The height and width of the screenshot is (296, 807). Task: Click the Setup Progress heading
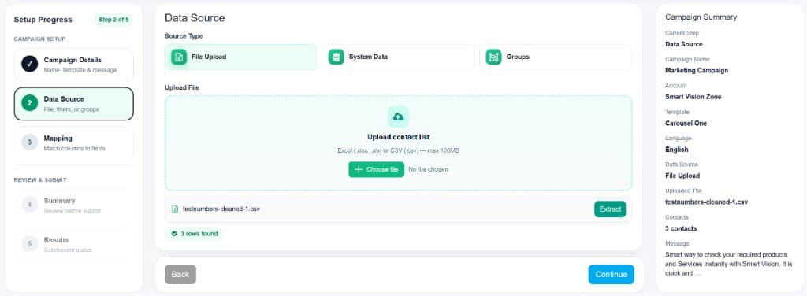click(43, 20)
